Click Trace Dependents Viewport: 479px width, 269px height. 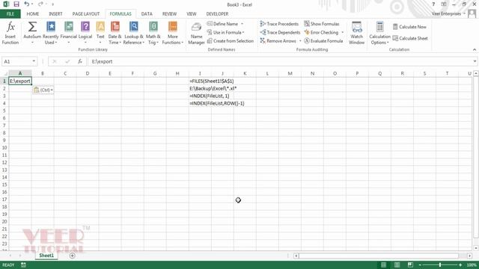pyautogui.click(x=280, y=32)
